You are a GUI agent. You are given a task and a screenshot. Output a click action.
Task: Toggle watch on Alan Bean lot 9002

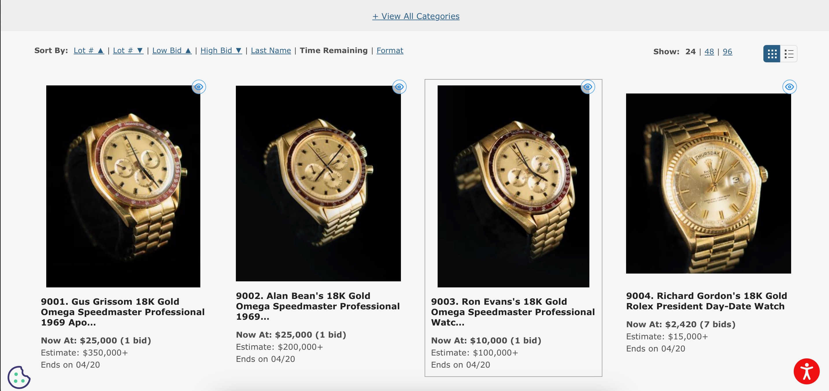click(x=399, y=87)
